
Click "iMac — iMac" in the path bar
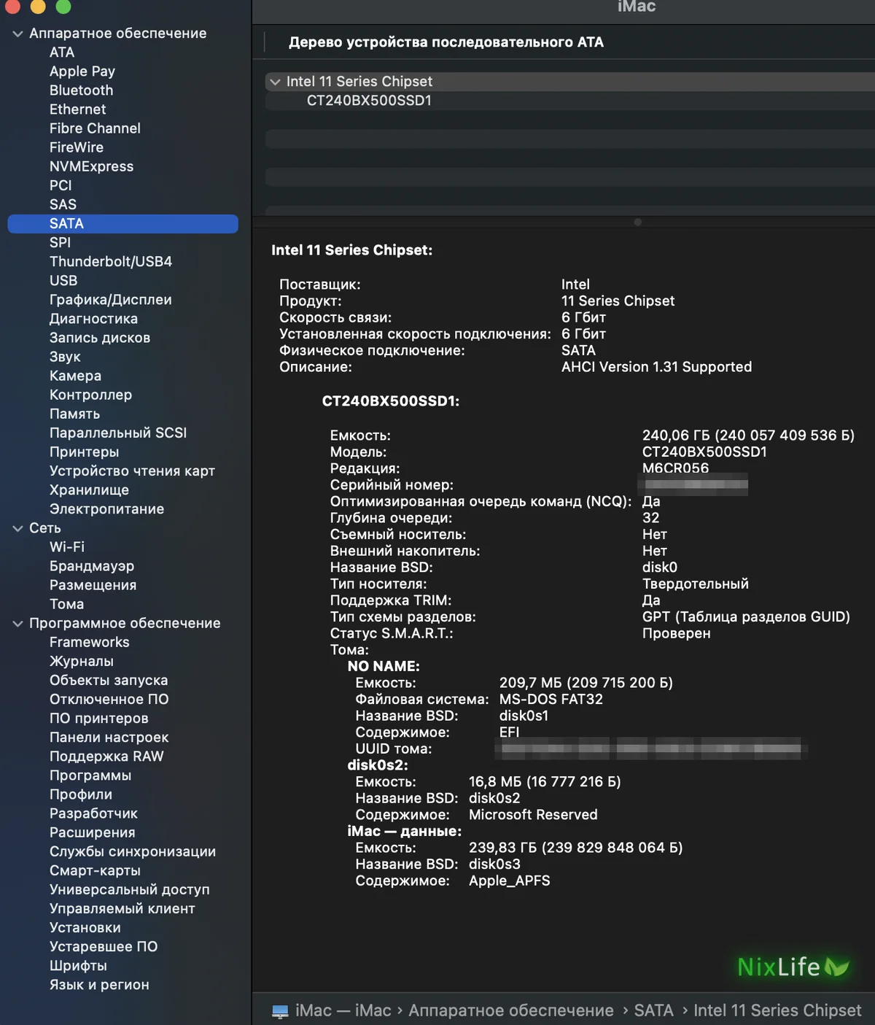pos(343,1010)
